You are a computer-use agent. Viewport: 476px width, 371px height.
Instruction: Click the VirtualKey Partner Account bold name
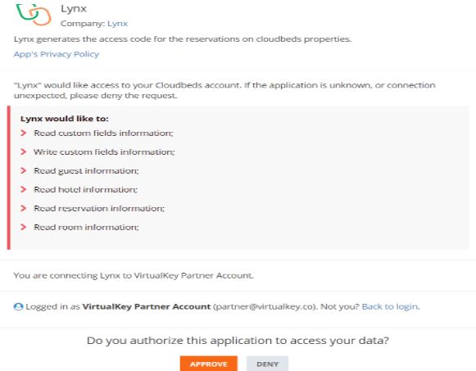coord(147,306)
